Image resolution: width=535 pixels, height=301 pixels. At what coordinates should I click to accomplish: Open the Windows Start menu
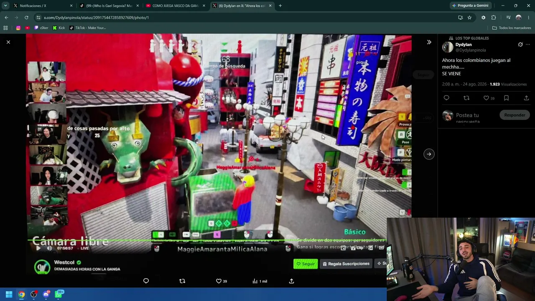pos(9,295)
